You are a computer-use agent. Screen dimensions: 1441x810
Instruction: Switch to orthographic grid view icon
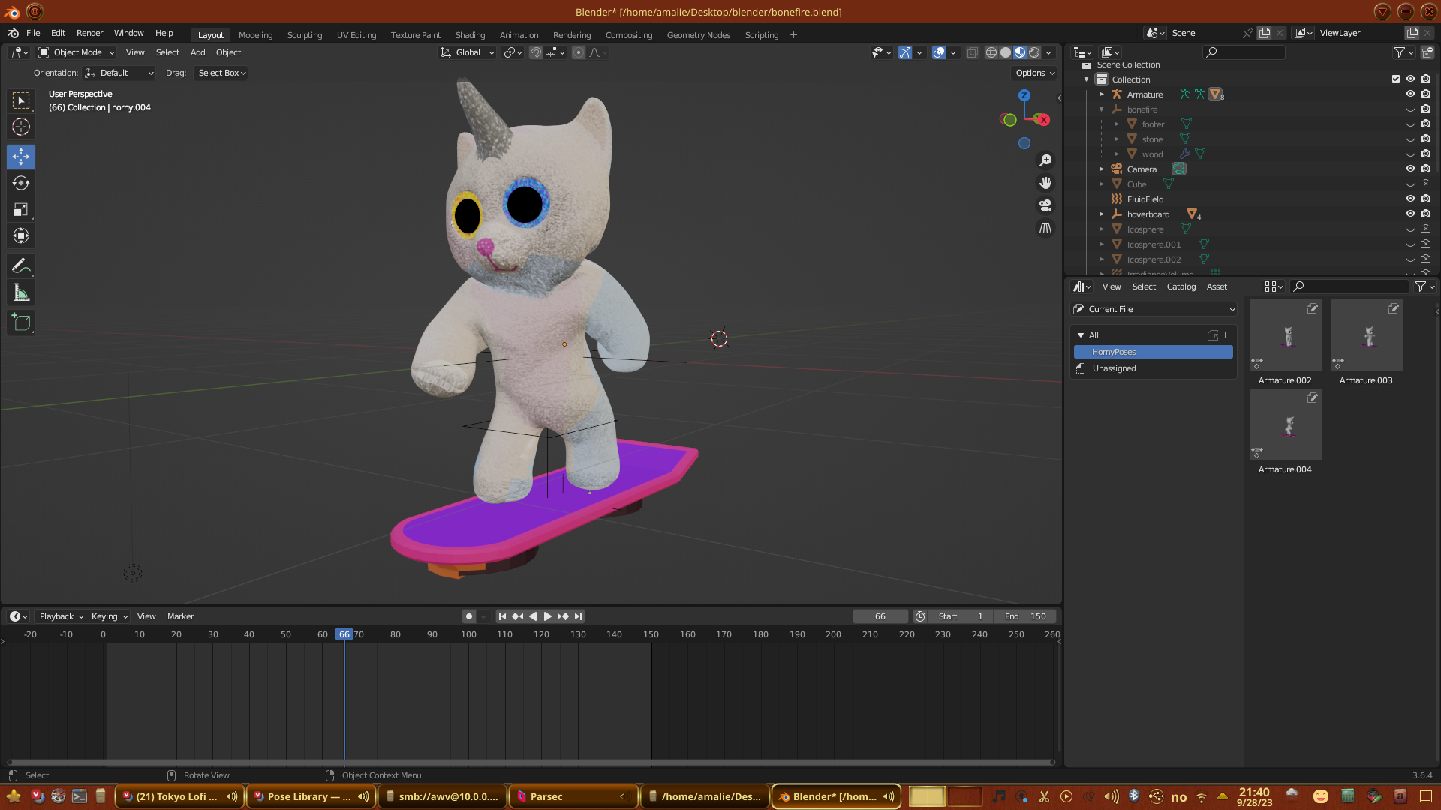pos(1045,229)
